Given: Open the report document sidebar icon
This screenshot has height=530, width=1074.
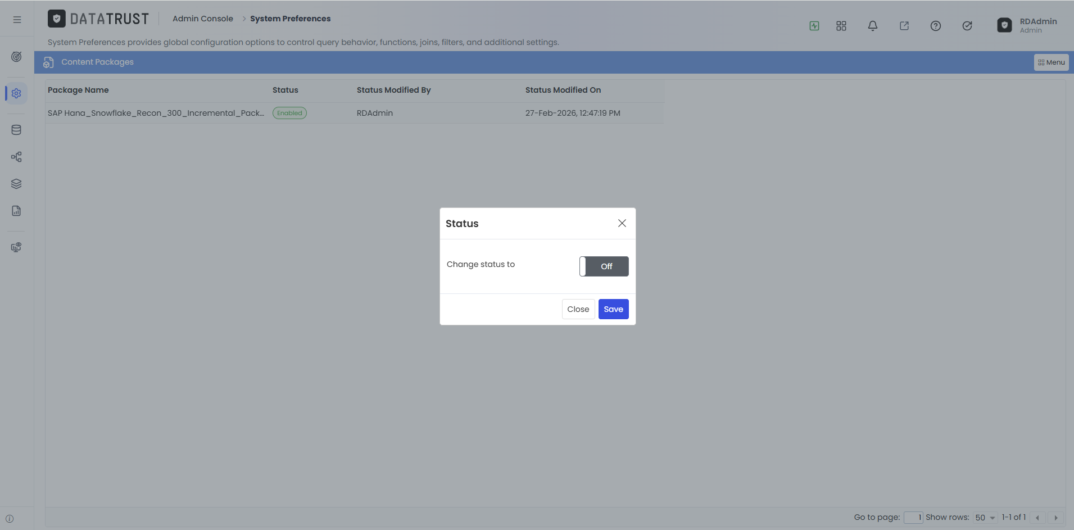Looking at the screenshot, I should (16, 211).
